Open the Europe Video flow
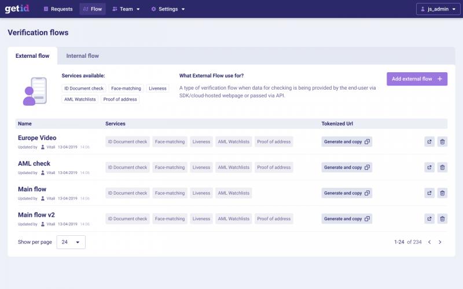Viewport: 463px width, 289px height. (x=37, y=138)
